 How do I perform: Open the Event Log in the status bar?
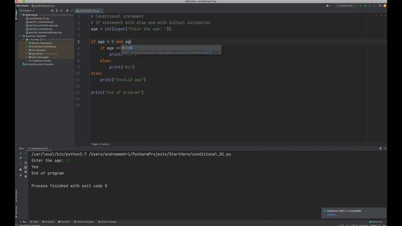376,222
